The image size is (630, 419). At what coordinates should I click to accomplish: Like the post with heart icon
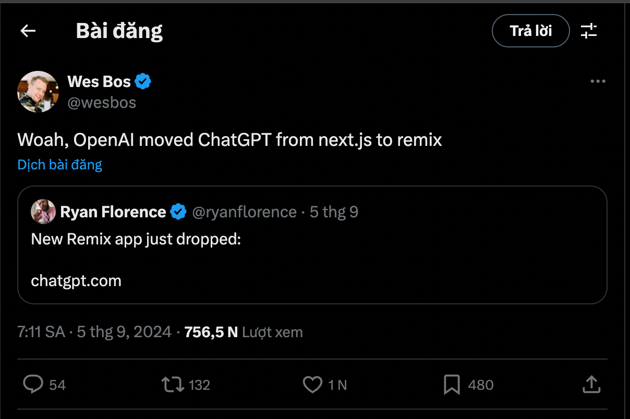pyautogui.click(x=312, y=385)
